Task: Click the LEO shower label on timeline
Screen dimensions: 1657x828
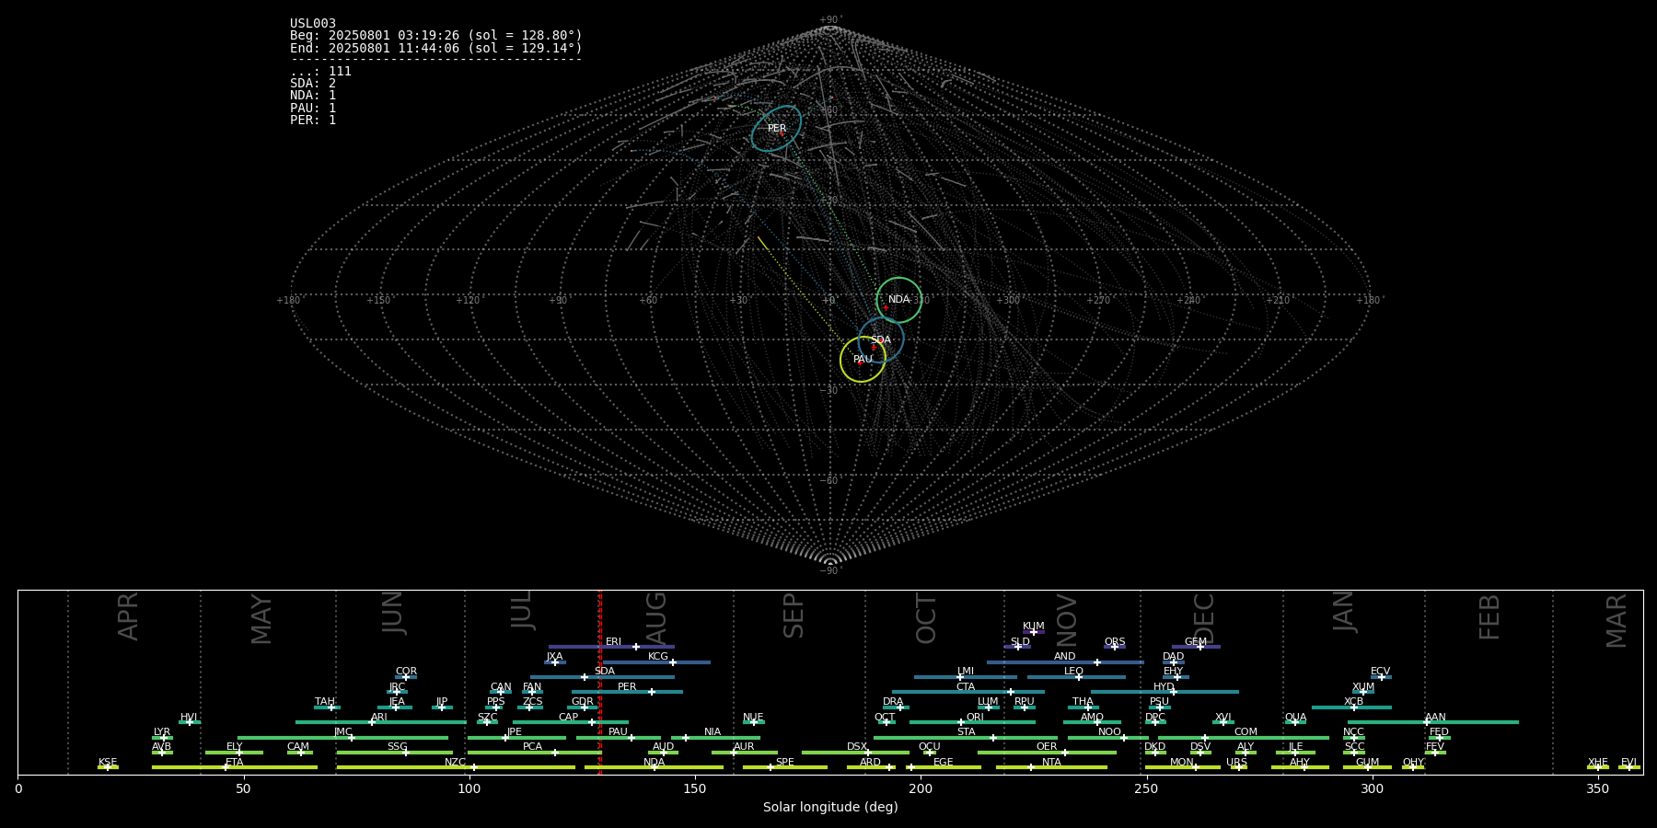Action: tap(1074, 672)
